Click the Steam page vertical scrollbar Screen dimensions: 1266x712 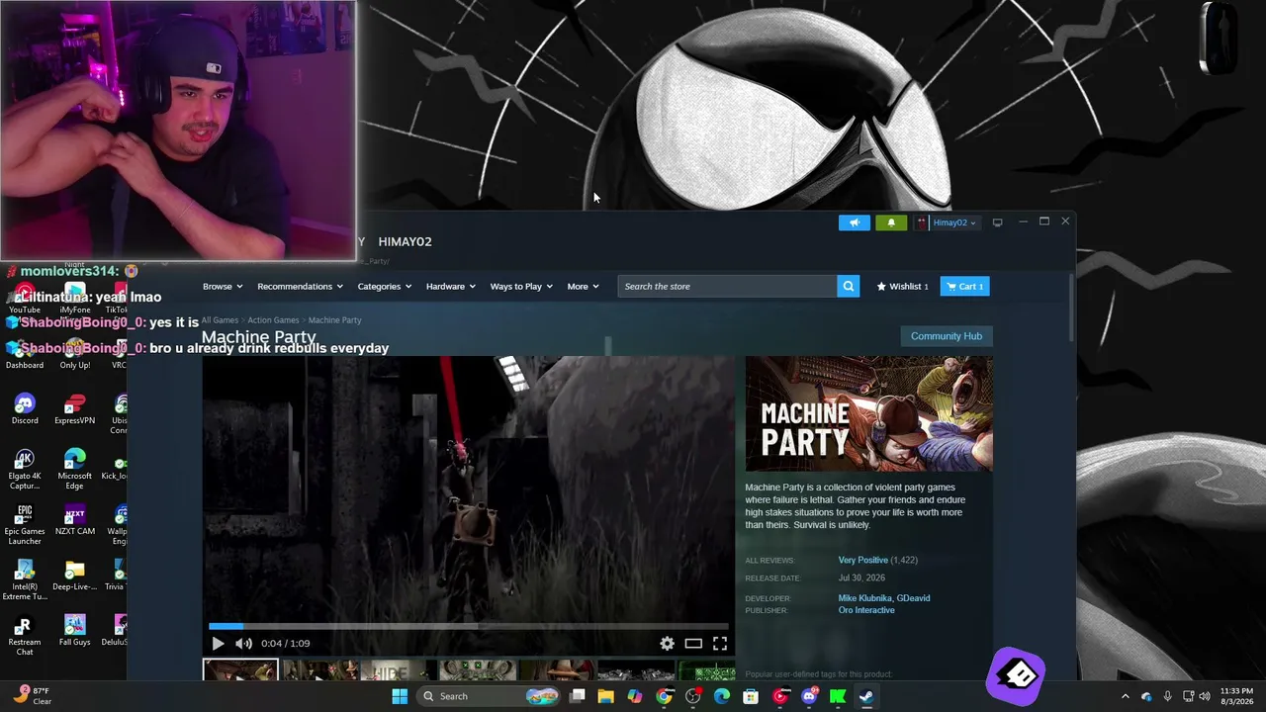(1072, 309)
